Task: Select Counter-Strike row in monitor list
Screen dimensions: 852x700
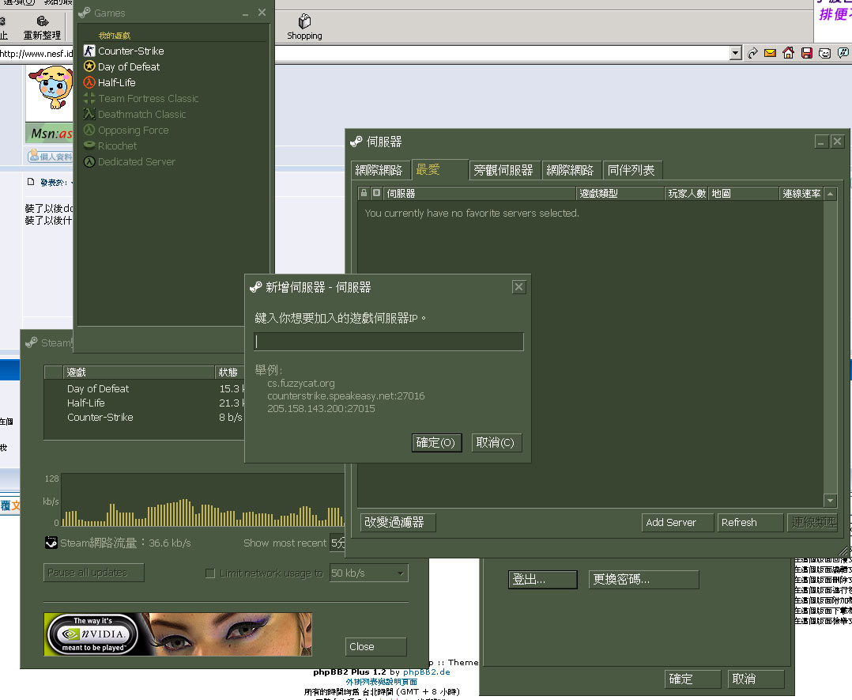Action: (x=145, y=417)
